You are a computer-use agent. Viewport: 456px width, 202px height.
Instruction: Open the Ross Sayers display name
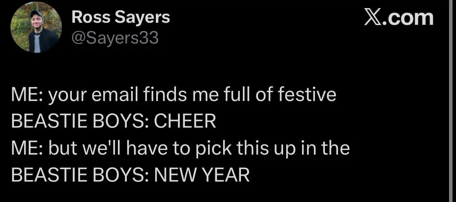tap(121, 17)
